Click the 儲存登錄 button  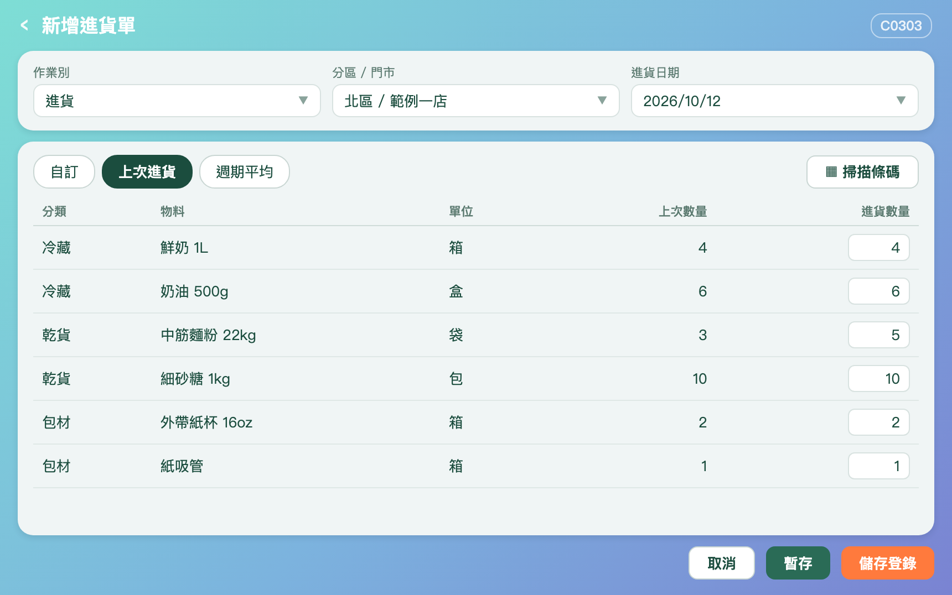(x=887, y=563)
